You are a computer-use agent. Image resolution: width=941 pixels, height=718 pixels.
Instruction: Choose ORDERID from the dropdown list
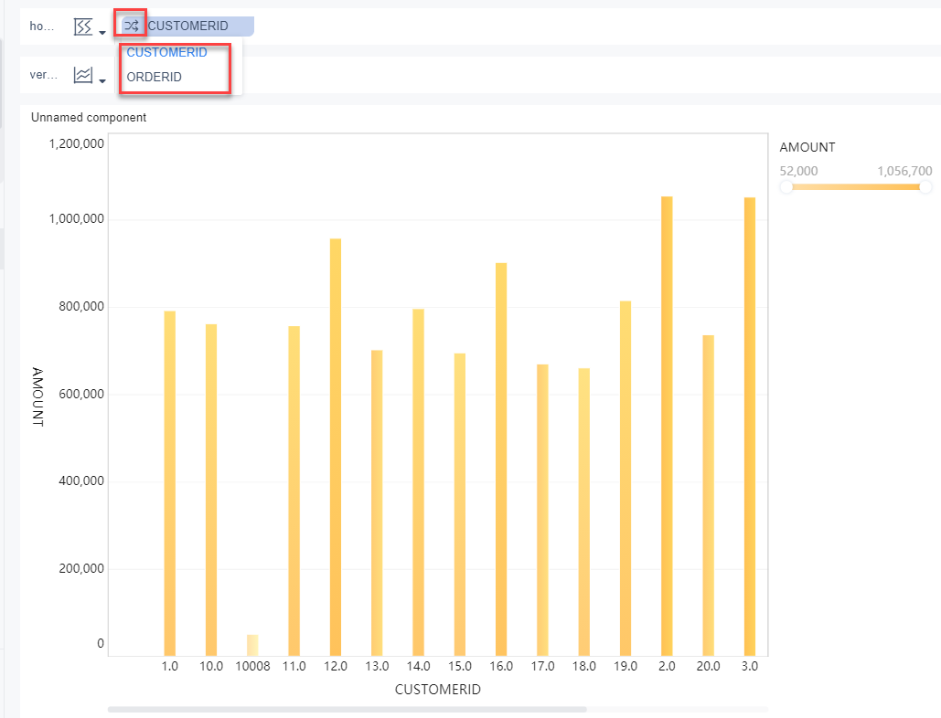[155, 78]
